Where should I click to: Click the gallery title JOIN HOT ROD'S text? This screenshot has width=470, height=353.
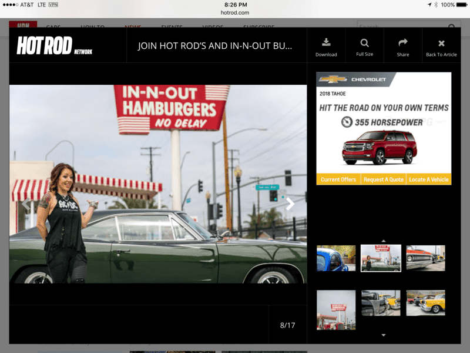(x=214, y=46)
